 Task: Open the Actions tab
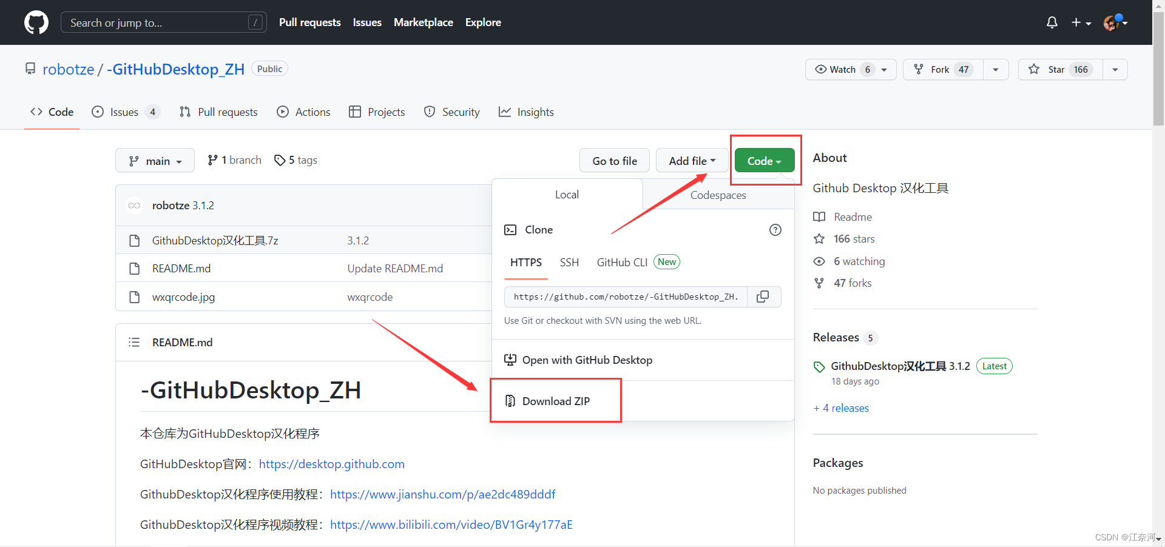(303, 112)
